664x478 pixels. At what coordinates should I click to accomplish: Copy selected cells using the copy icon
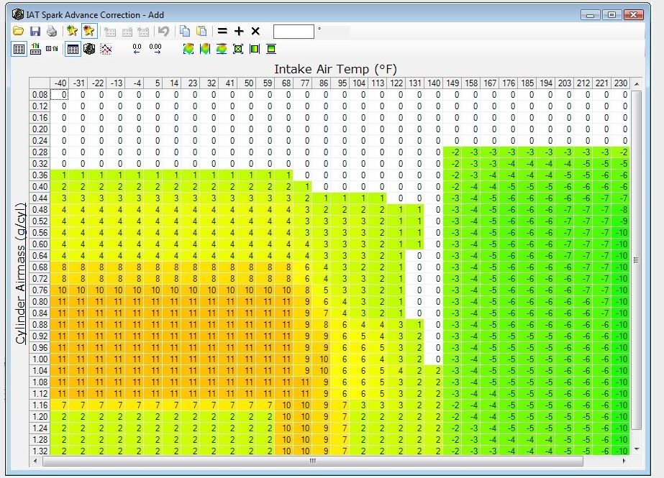(x=185, y=31)
